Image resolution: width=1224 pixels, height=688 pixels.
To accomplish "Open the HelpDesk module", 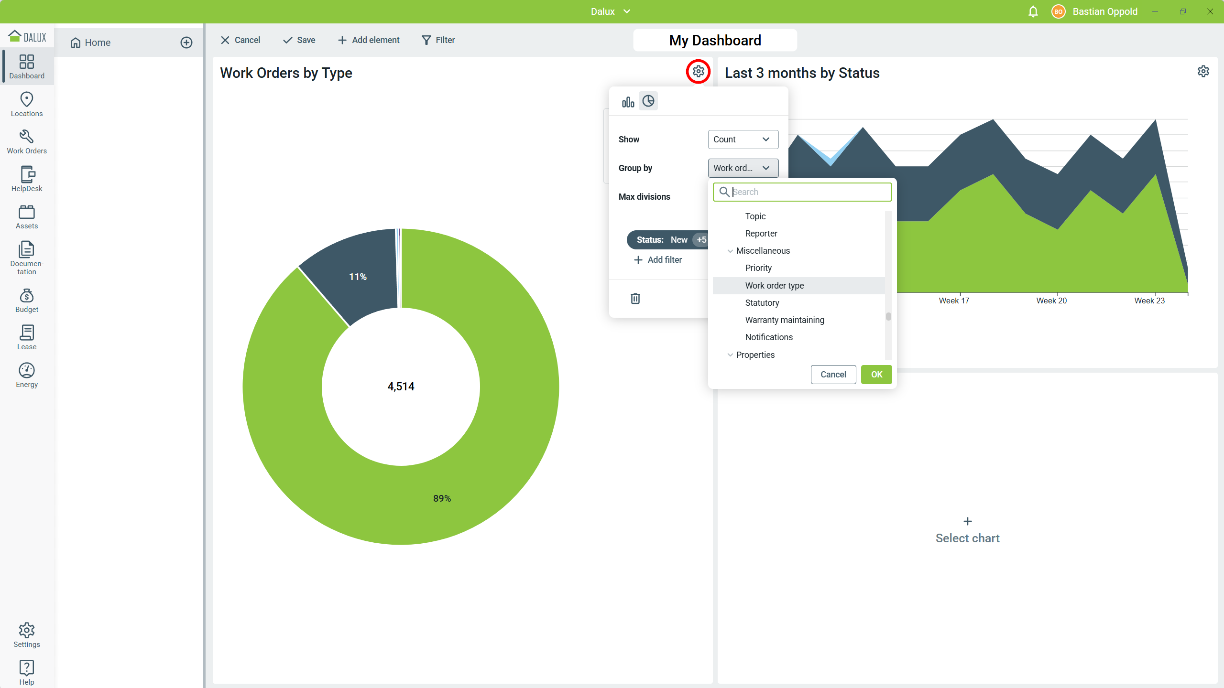I will pyautogui.click(x=27, y=179).
